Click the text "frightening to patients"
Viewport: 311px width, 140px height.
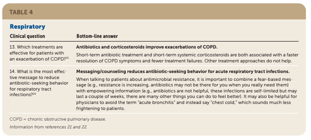(100, 109)
